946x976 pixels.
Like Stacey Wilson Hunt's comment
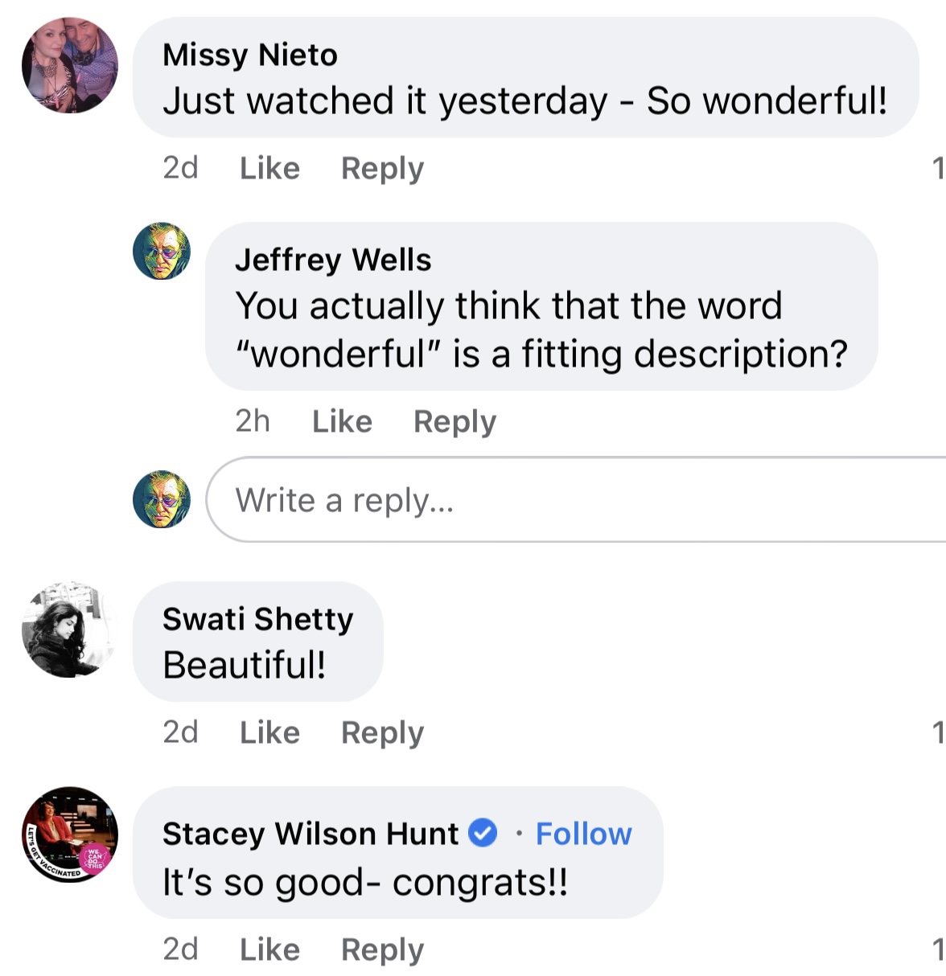[x=269, y=949]
